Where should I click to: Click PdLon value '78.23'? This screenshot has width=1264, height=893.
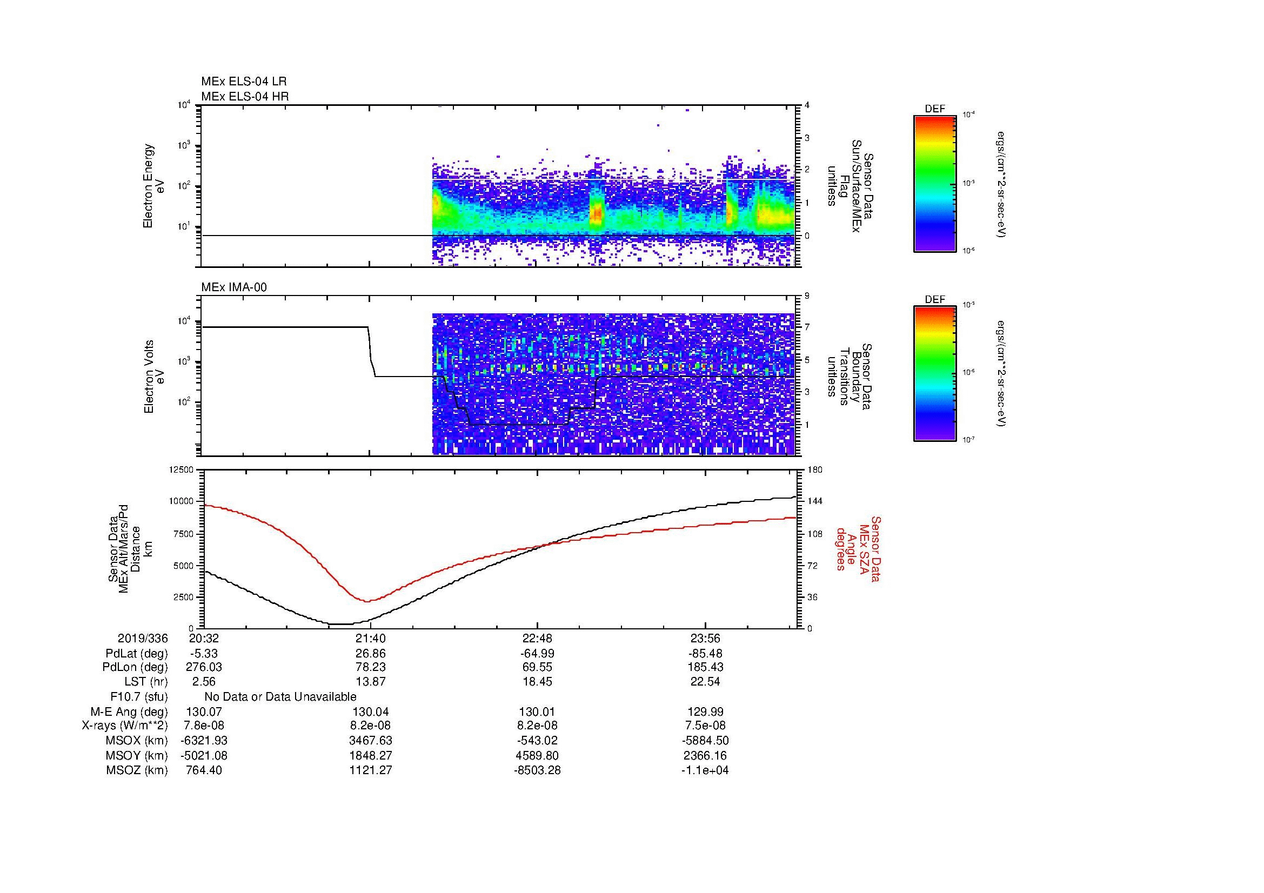click(x=371, y=667)
